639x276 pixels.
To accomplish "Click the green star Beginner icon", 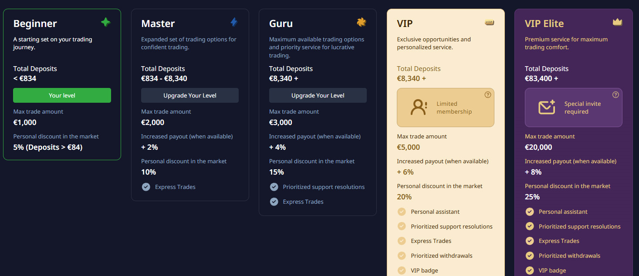I will tap(105, 22).
